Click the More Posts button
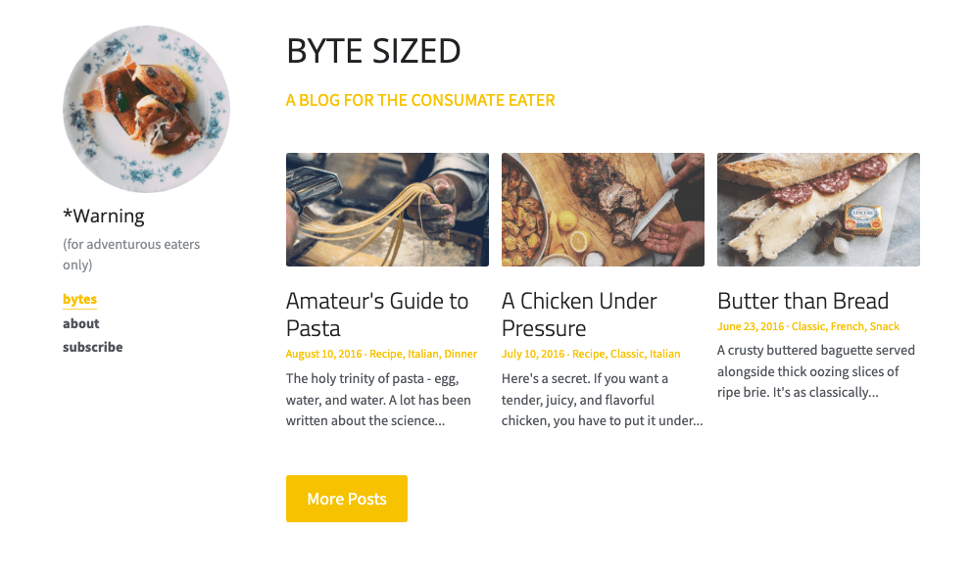973x581 pixels. click(x=347, y=499)
